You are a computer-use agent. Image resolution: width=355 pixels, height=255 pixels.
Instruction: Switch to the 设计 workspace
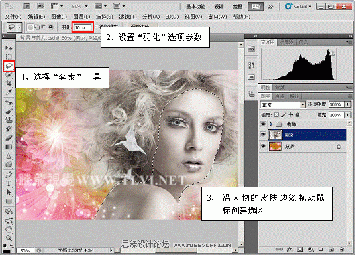(219, 7)
